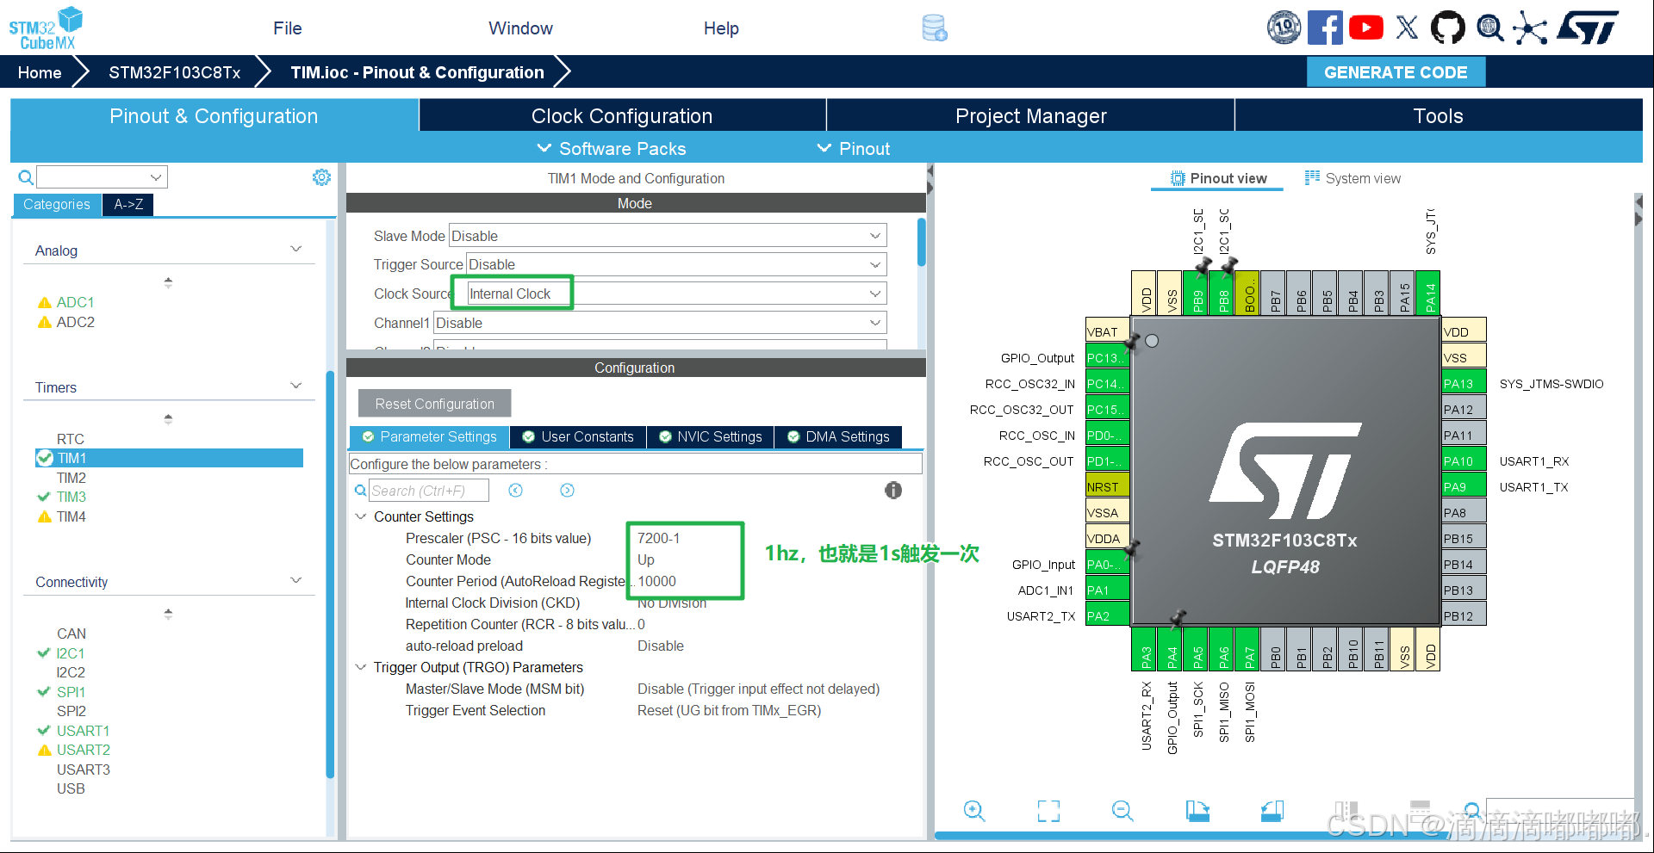The width and height of the screenshot is (1654, 853).
Task: Select SPI1 under Connectivity
Action: coord(71,692)
